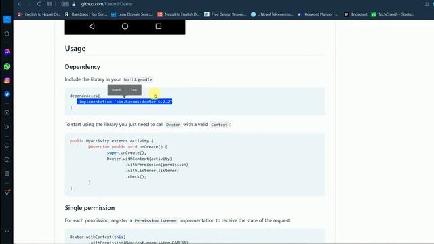The image size is (434, 244).
Task: Go back using the browser back arrow
Action: (20, 4)
